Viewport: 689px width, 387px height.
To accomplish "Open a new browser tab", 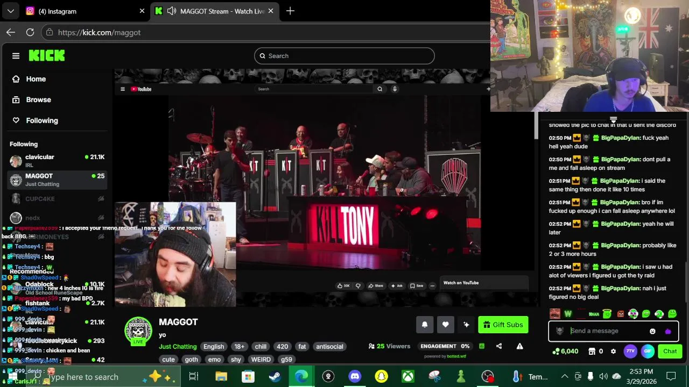I will pyautogui.click(x=290, y=11).
